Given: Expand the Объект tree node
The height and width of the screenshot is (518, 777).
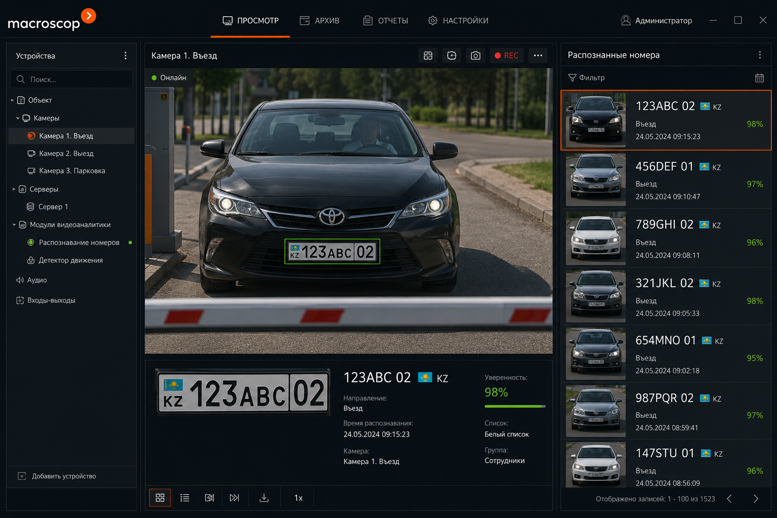Looking at the screenshot, I should [x=13, y=100].
